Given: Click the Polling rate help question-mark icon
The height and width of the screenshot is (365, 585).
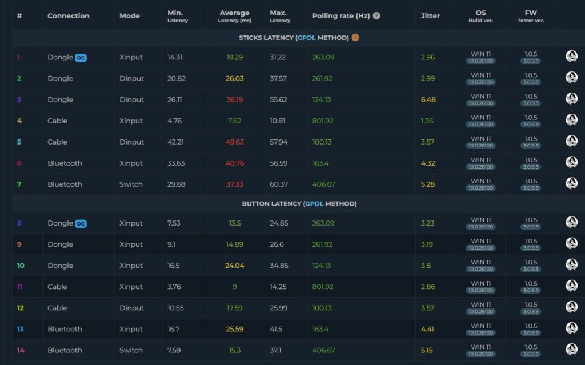Looking at the screenshot, I should pyautogui.click(x=376, y=15).
